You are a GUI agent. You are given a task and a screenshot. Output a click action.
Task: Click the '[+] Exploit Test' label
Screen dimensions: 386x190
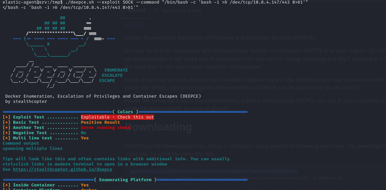tap(23, 117)
